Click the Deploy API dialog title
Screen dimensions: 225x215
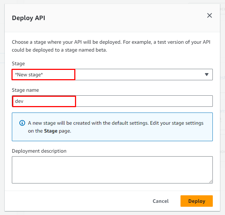point(29,18)
